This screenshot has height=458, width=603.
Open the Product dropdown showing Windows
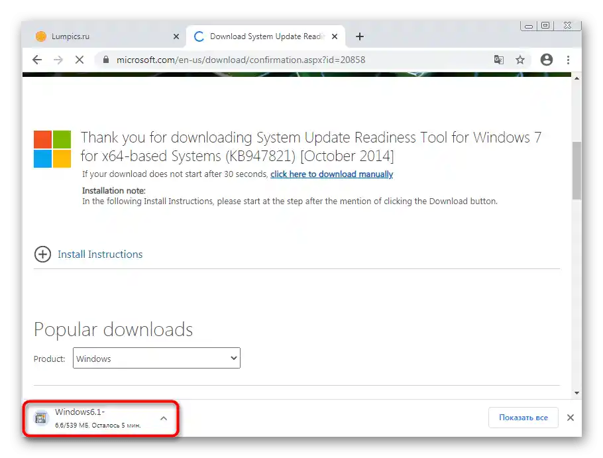(156, 358)
